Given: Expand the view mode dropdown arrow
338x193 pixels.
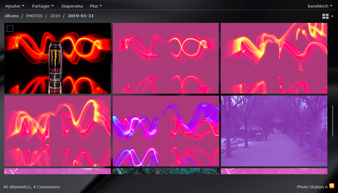Looking at the screenshot, I should point(332,16).
